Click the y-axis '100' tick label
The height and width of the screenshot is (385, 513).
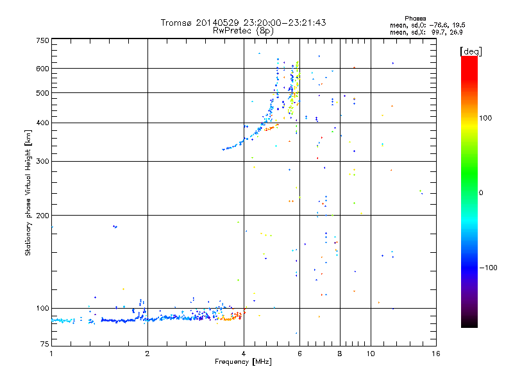click(x=42, y=309)
